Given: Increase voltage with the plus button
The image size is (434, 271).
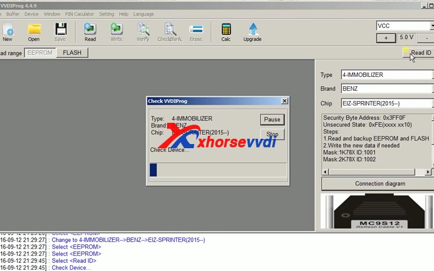Looking at the screenshot, I should tap(386, 37).
